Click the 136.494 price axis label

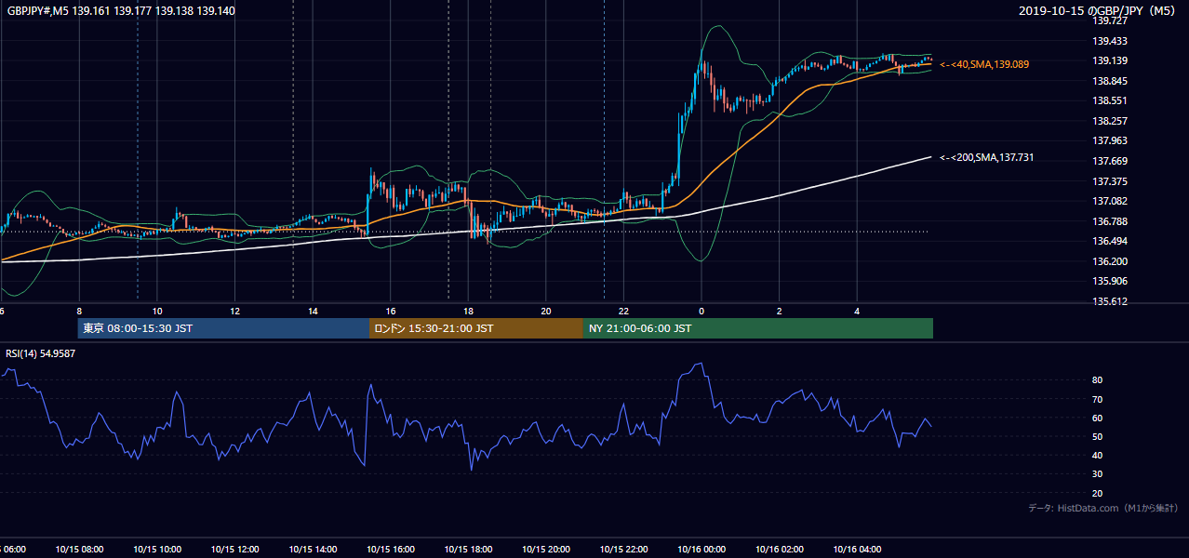coord(1110,242)
